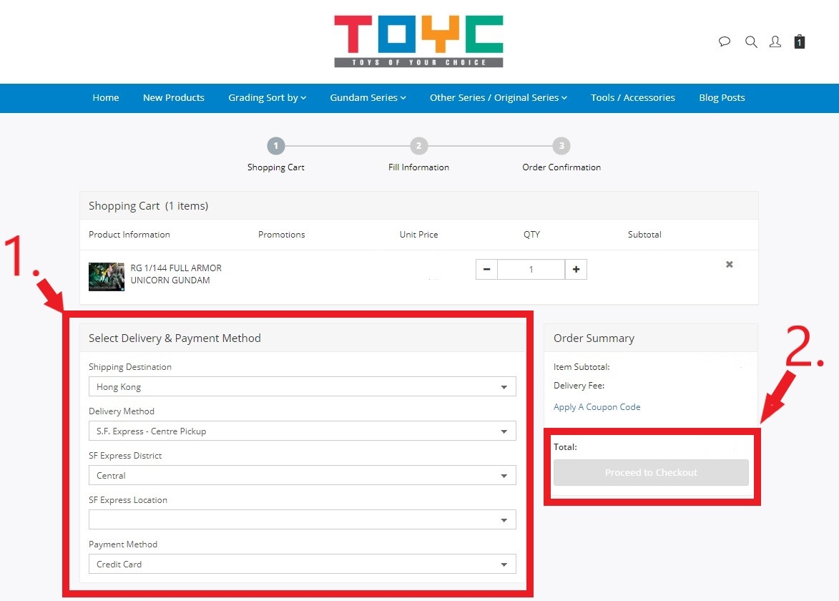The image size is (839, 601).
Task: Click the RG Unicorn Gundam product thumbnail
Action: (107, 276)
